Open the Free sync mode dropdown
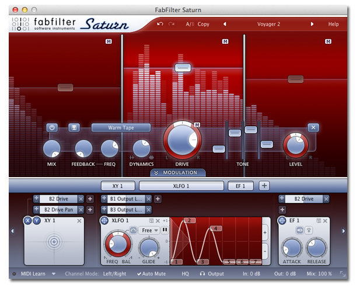Image resolution: width=356 pixels, height=287 pixels. pos(149,230)
